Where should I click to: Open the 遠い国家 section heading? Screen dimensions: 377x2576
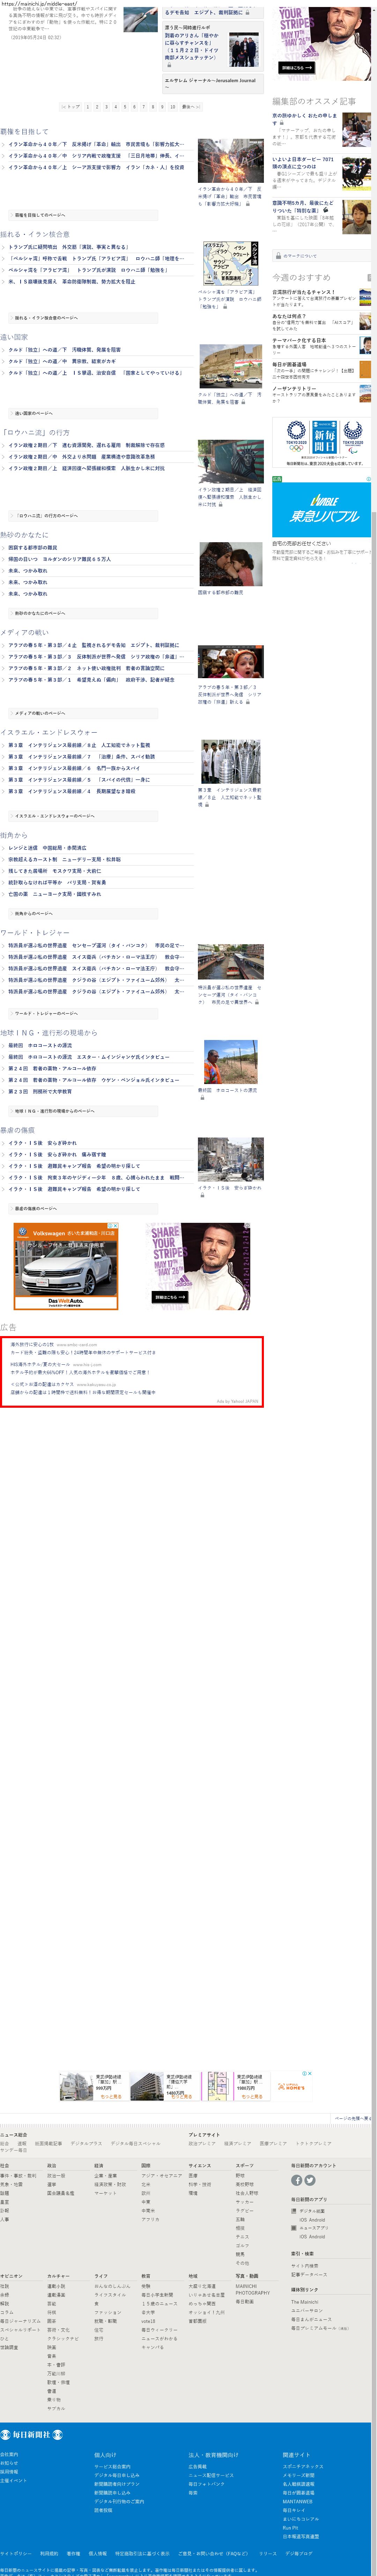click(x=14, y=337)
